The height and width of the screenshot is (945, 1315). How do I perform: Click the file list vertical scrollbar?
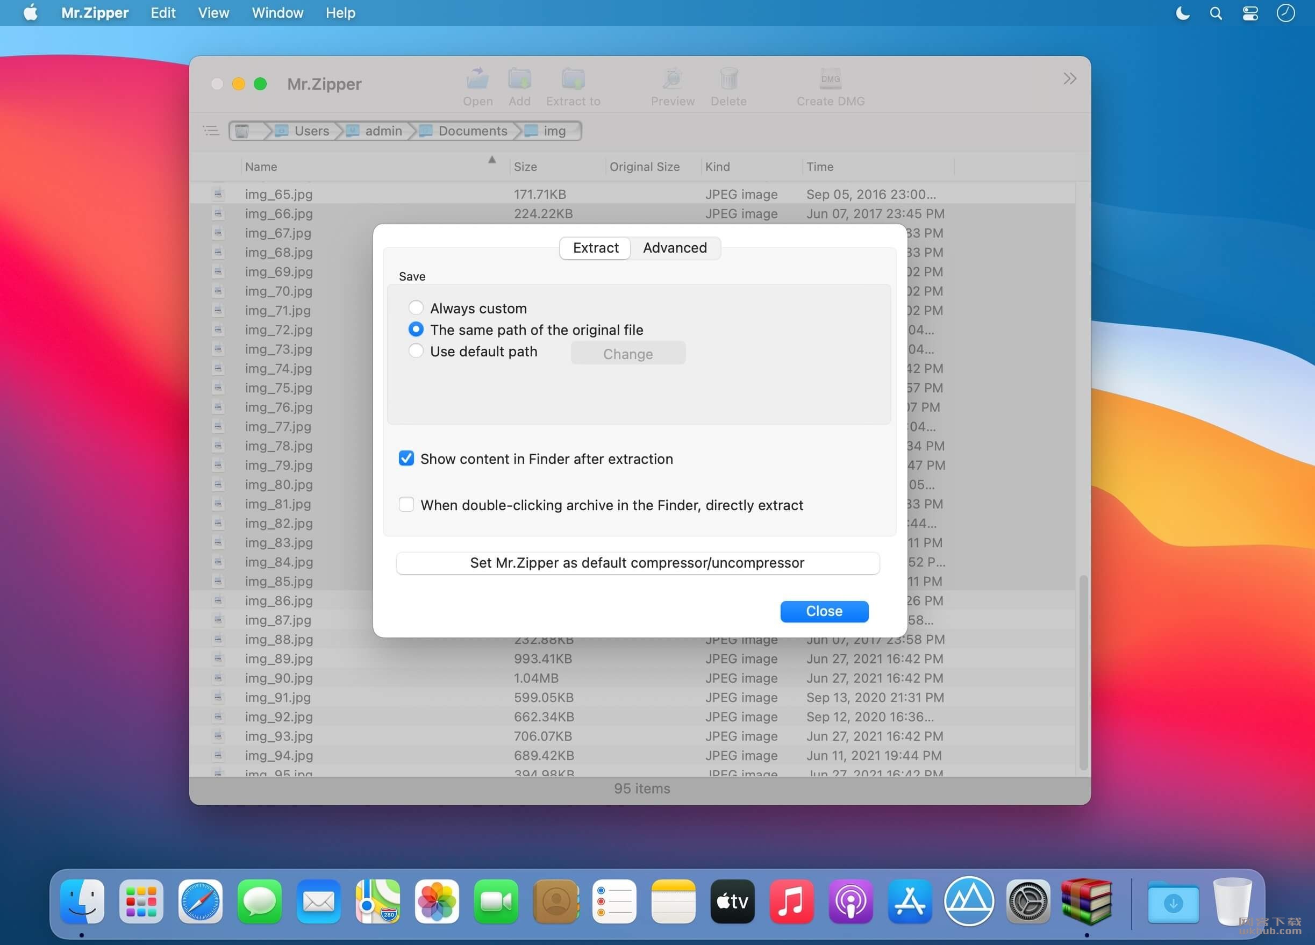click(1083, 672)
